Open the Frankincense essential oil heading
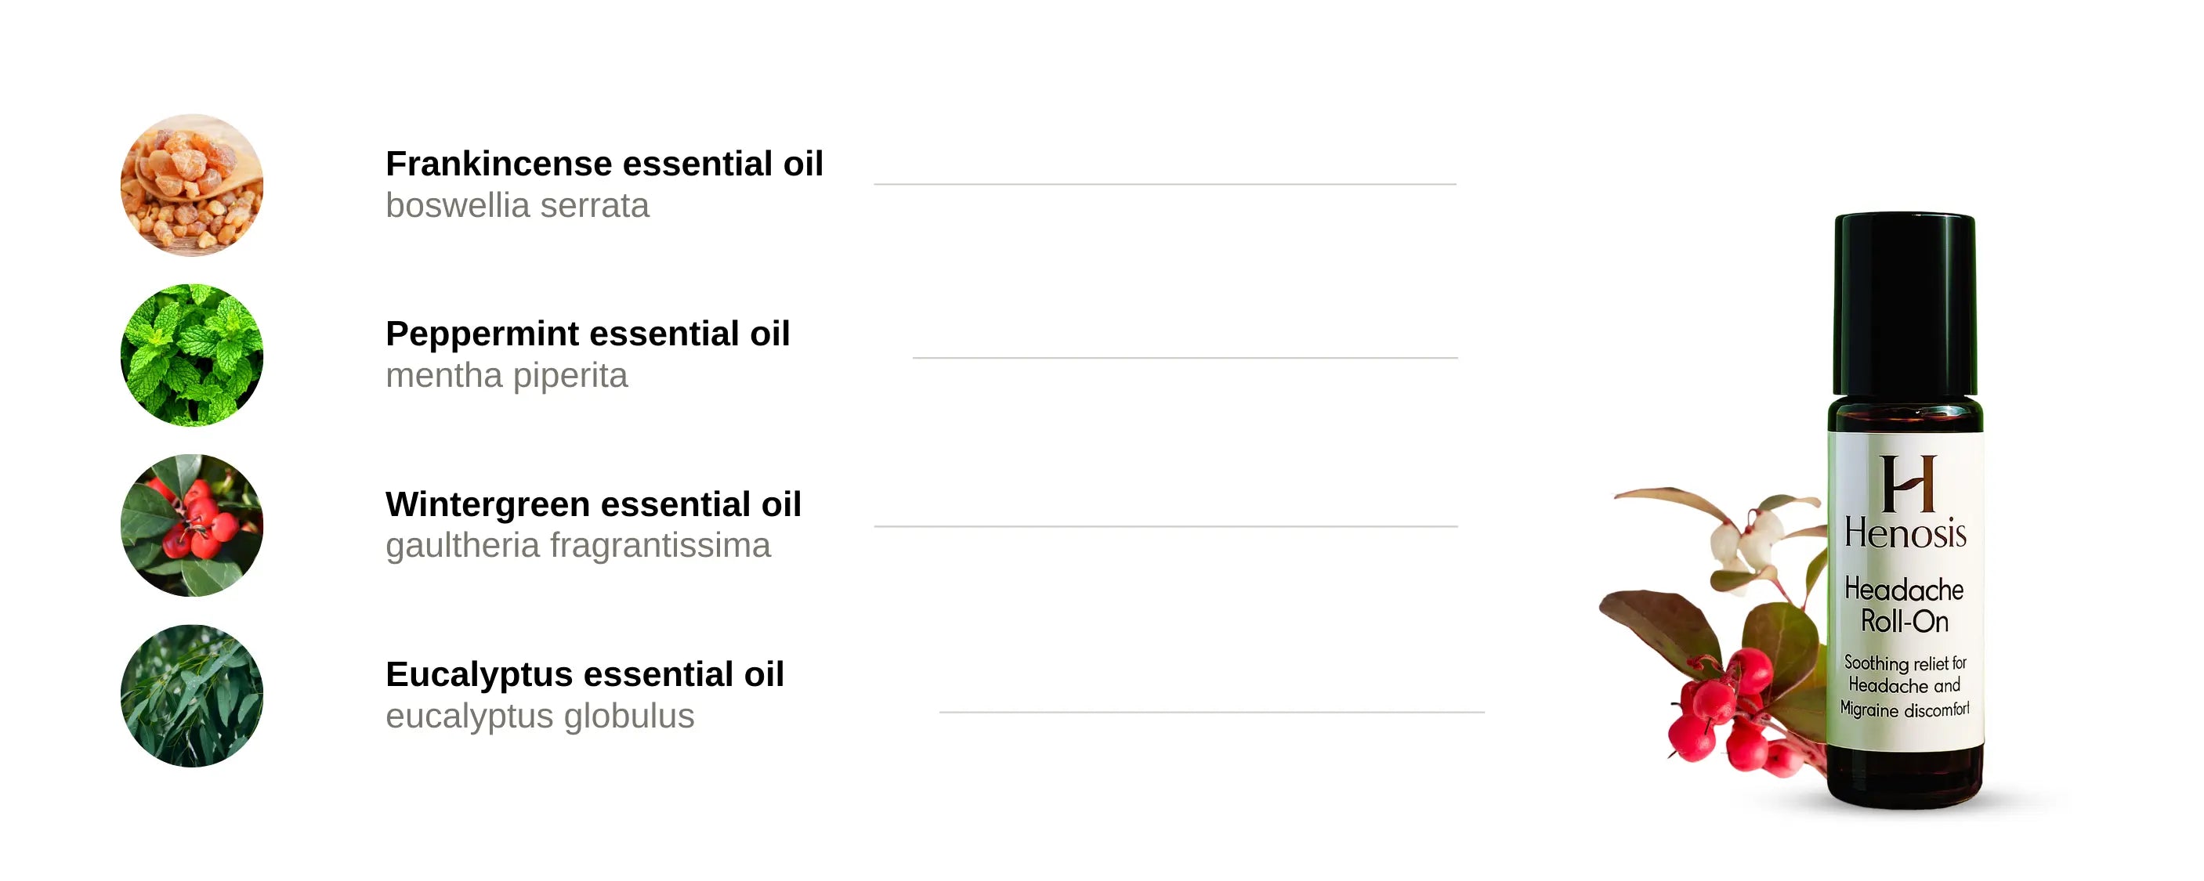2204x881 pixels. pyautogui.click(x=604, y=164)
